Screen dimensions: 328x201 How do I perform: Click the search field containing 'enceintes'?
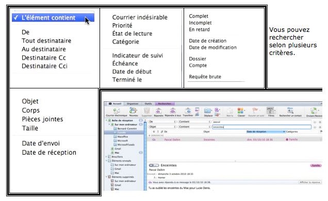261,127
